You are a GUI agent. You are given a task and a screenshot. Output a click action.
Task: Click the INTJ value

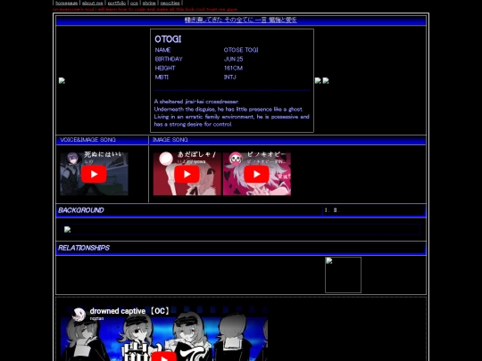coord(230,77)
